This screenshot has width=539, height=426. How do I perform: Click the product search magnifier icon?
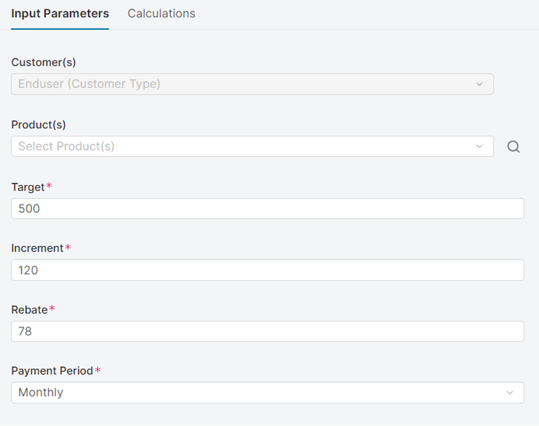[x=513, y=147]
